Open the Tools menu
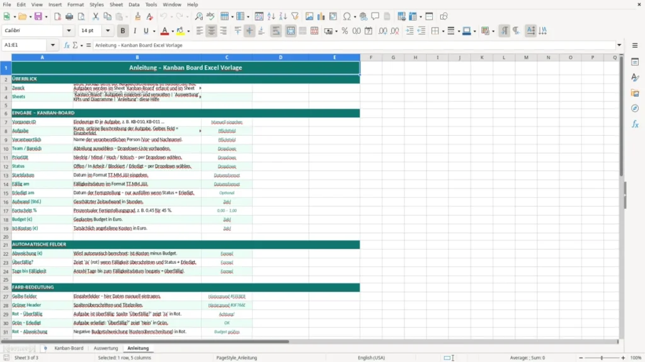 click(x=151, y=4)
